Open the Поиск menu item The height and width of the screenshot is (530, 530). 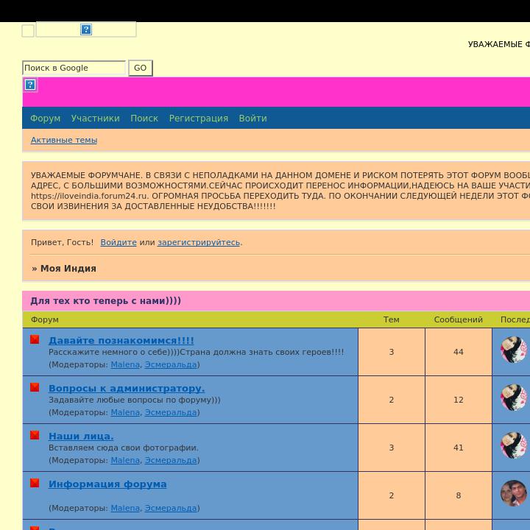pos(144,119)
